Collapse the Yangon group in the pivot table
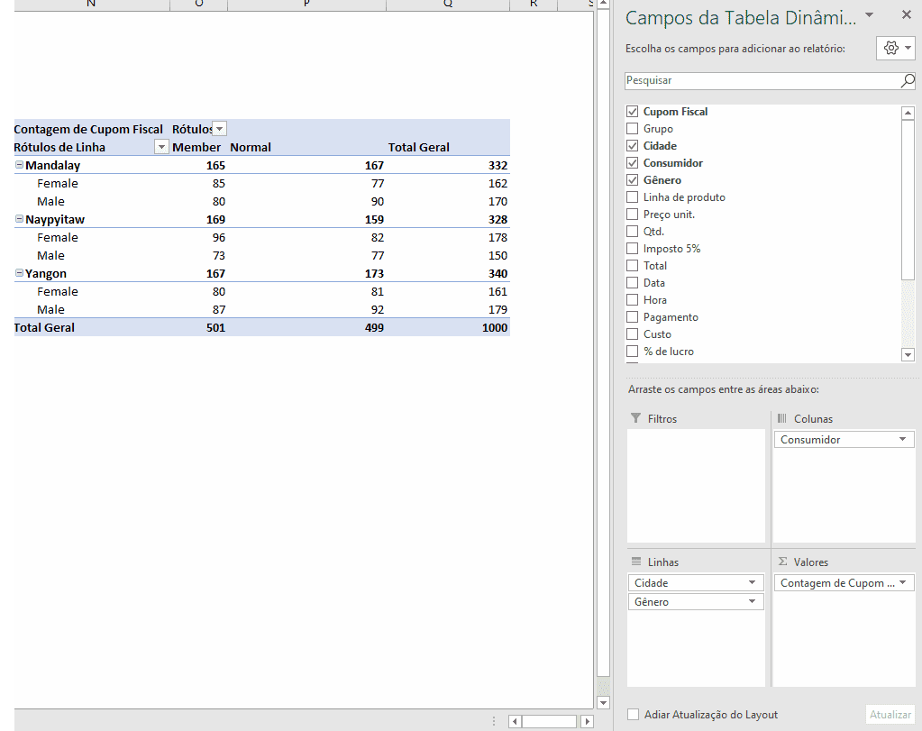 click(x=20, y=273)
